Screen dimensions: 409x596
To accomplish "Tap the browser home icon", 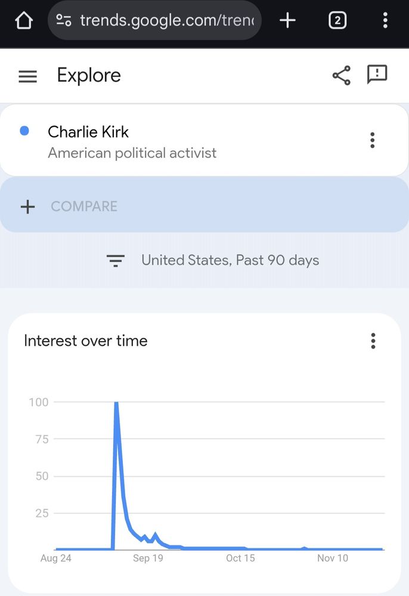I will [x=22, y=20].
